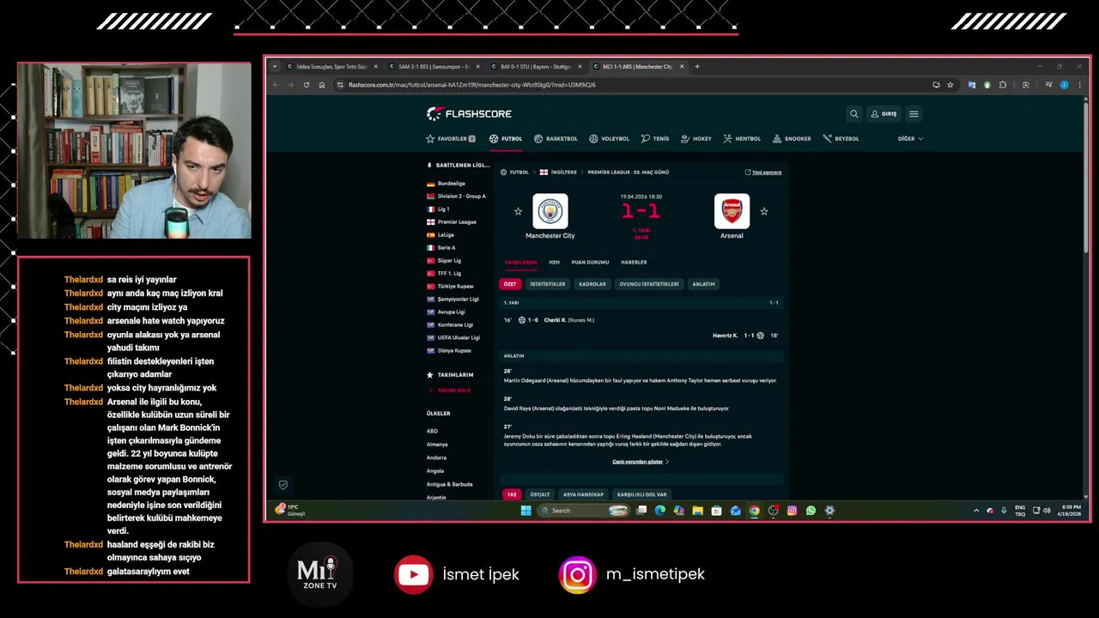Click the browser reload button

(306, 85)
